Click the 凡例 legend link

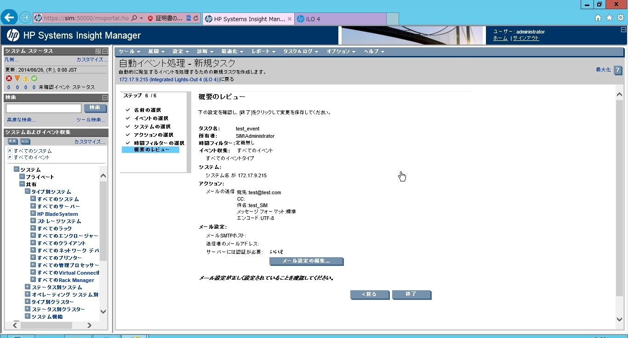pyautogui.click(x=11, y=60)
